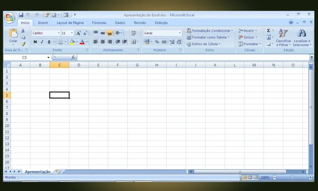Apply thousands separator 000 style
The image size is (318, 191).
(x=164, y=42)
